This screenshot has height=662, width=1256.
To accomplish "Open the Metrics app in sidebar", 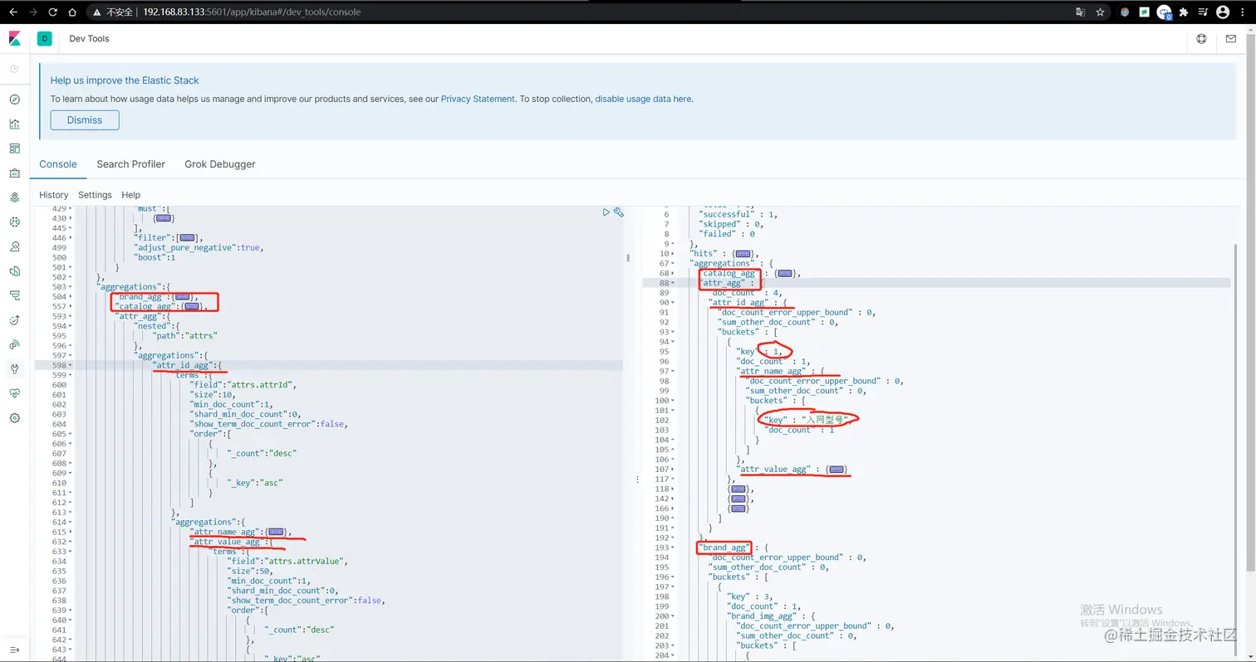I will [x=14, y=246].
